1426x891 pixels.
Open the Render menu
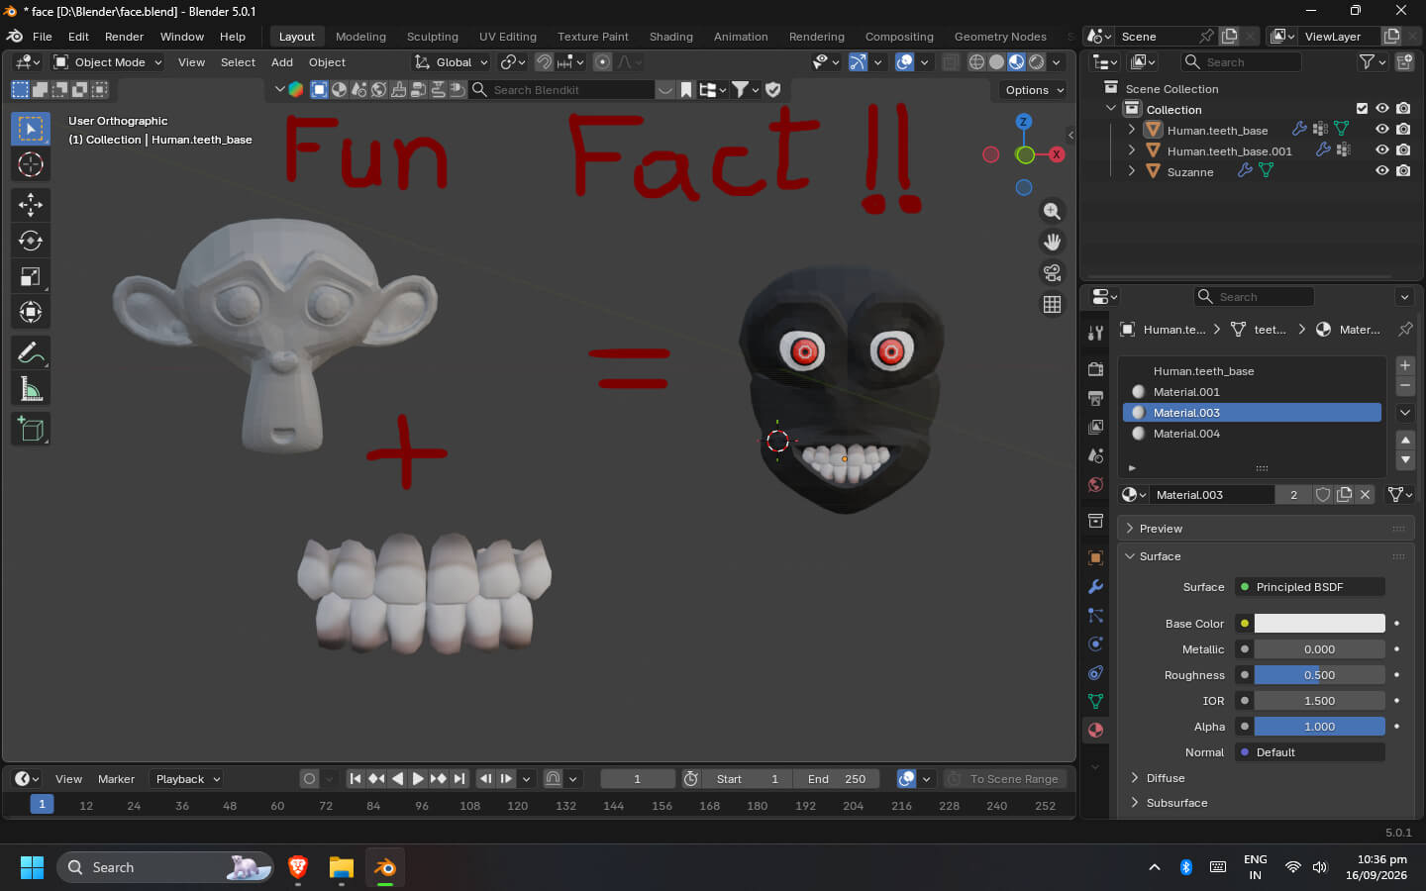coord(125,37)
